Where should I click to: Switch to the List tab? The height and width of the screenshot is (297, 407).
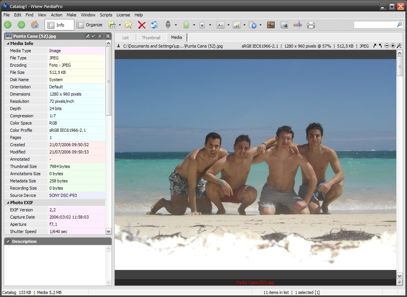click(x=125, y=37)
